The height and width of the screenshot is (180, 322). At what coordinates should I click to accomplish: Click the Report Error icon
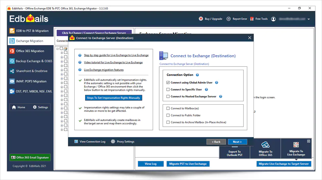[x=229, y=19]
